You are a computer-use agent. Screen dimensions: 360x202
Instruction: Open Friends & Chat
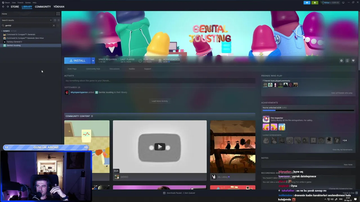click(350, 193)
